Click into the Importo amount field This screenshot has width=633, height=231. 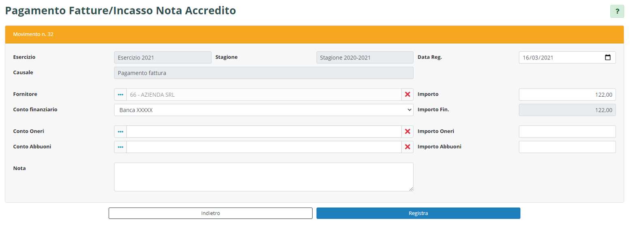pos(567,95)
